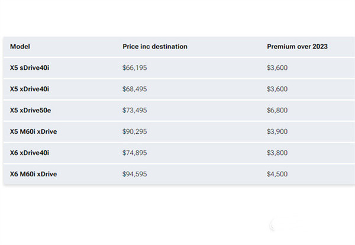Image resolution: width=355 pixels, height=245 pixels.
Task: Click the Price inc destination header
Action: pos(155,47)
